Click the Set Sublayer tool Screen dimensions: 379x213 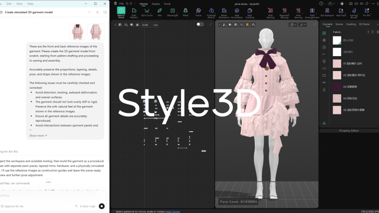327,12
